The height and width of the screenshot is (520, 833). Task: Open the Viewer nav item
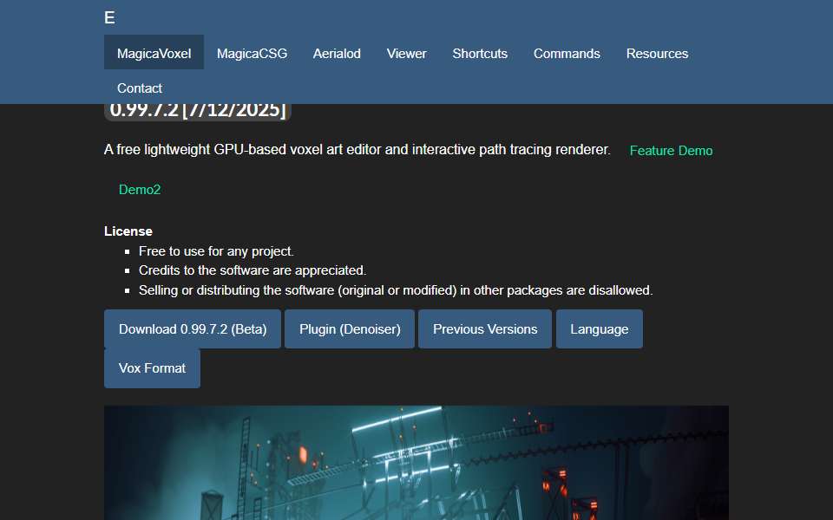pyautogui.click(x=406, y=52)
